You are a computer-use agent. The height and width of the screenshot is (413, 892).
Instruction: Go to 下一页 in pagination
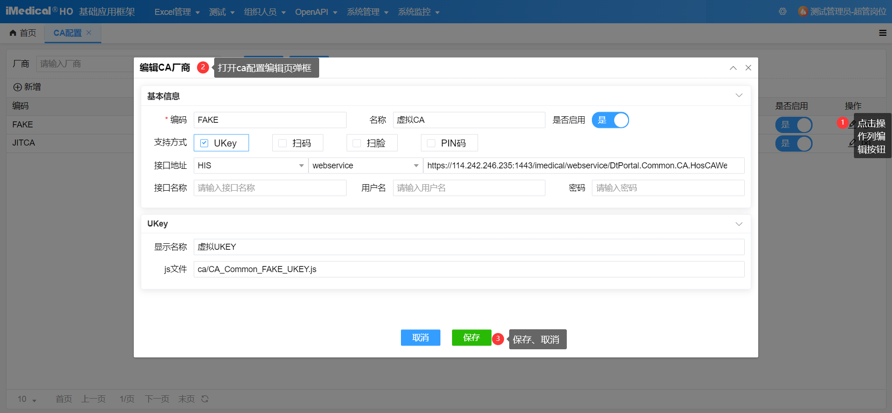[157, 399]
